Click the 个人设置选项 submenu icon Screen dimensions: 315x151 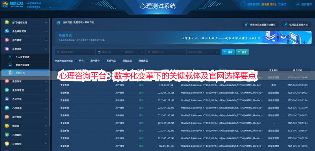[10, 57]
